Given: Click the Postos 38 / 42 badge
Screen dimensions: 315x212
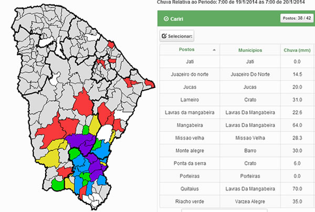Looking at the screenshot, I should coord(297,19).
